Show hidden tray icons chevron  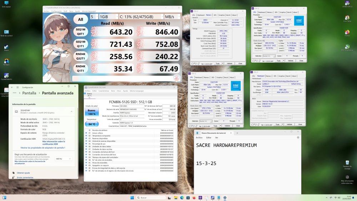click(327, 197)
